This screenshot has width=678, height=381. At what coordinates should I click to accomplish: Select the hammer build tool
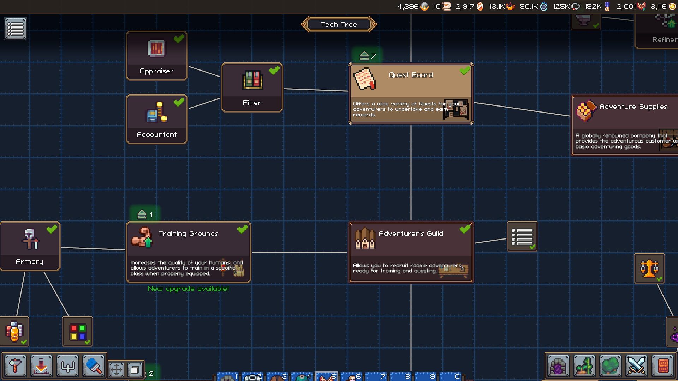[15, 366]
